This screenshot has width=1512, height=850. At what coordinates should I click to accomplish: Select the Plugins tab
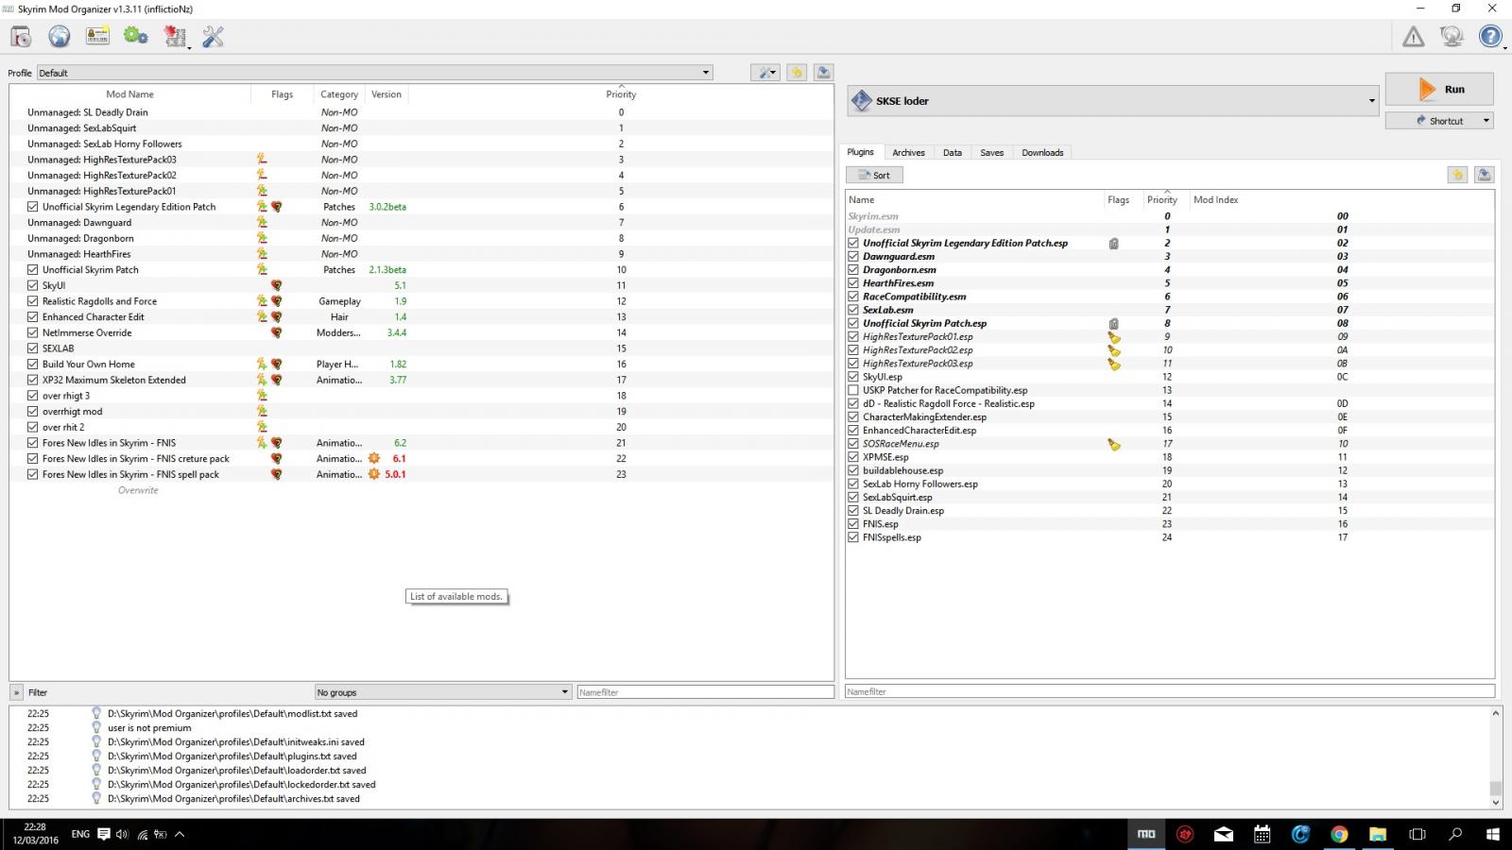pos(861,152)
